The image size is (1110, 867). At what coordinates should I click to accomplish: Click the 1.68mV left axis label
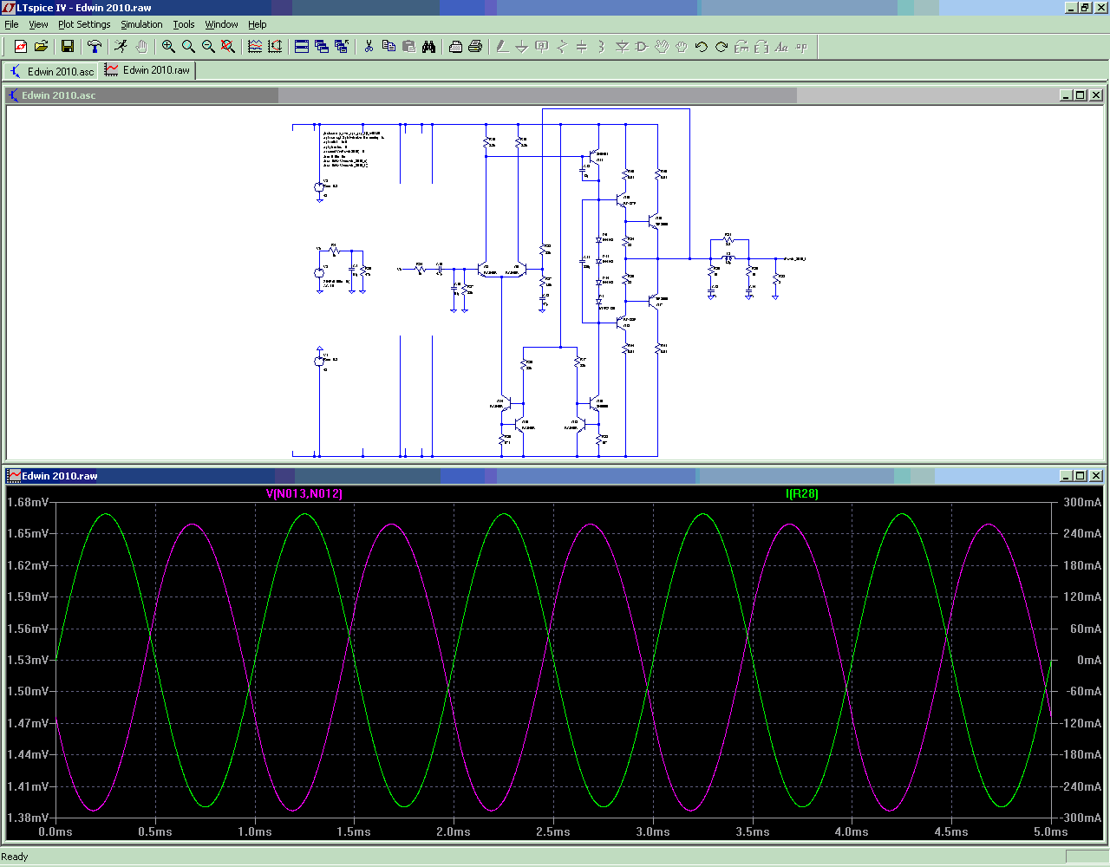pos(27,502)
